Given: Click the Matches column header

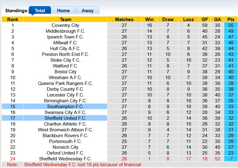Looking at the screenshot, I should coord(124,19).
